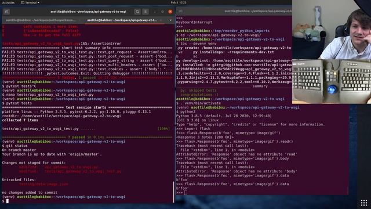Image resolution: width=371 pixels, height=209 pixels.
Task: Open hamburger menu in left terminal header
Action: [146, 12]
